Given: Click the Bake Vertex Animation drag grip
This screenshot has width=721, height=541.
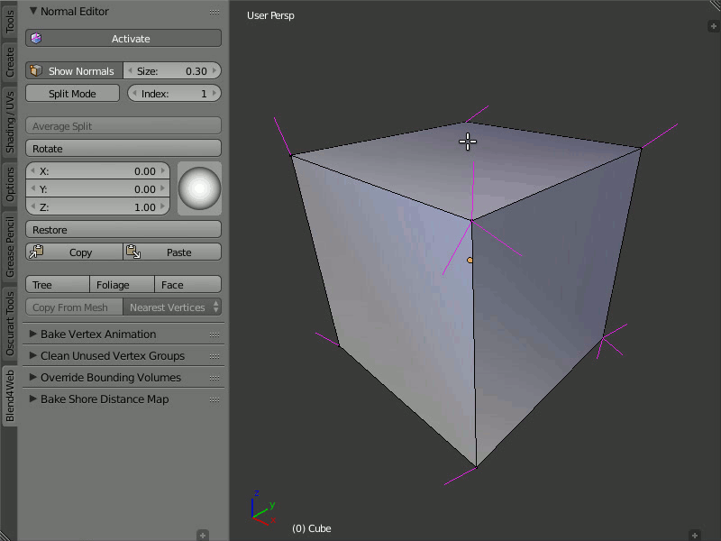Looking at the screenshot, I should [214, 335].
